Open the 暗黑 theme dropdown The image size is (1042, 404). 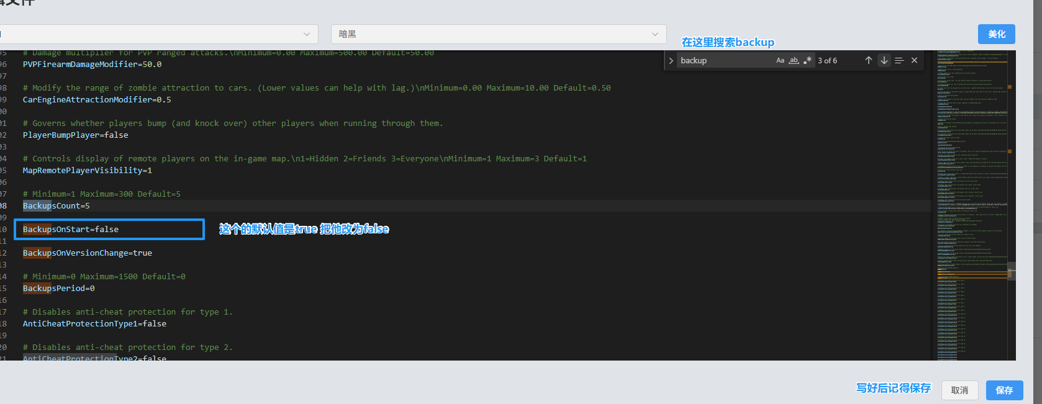tap(499, 34)
